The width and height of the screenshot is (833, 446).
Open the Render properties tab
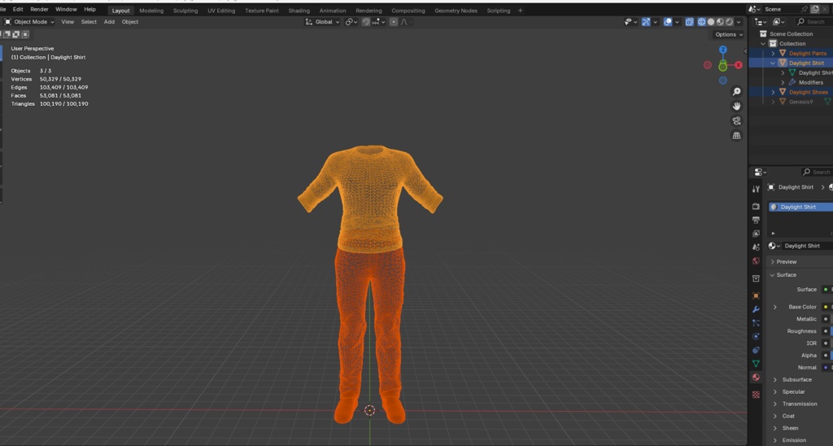click(x=756, y=206)
